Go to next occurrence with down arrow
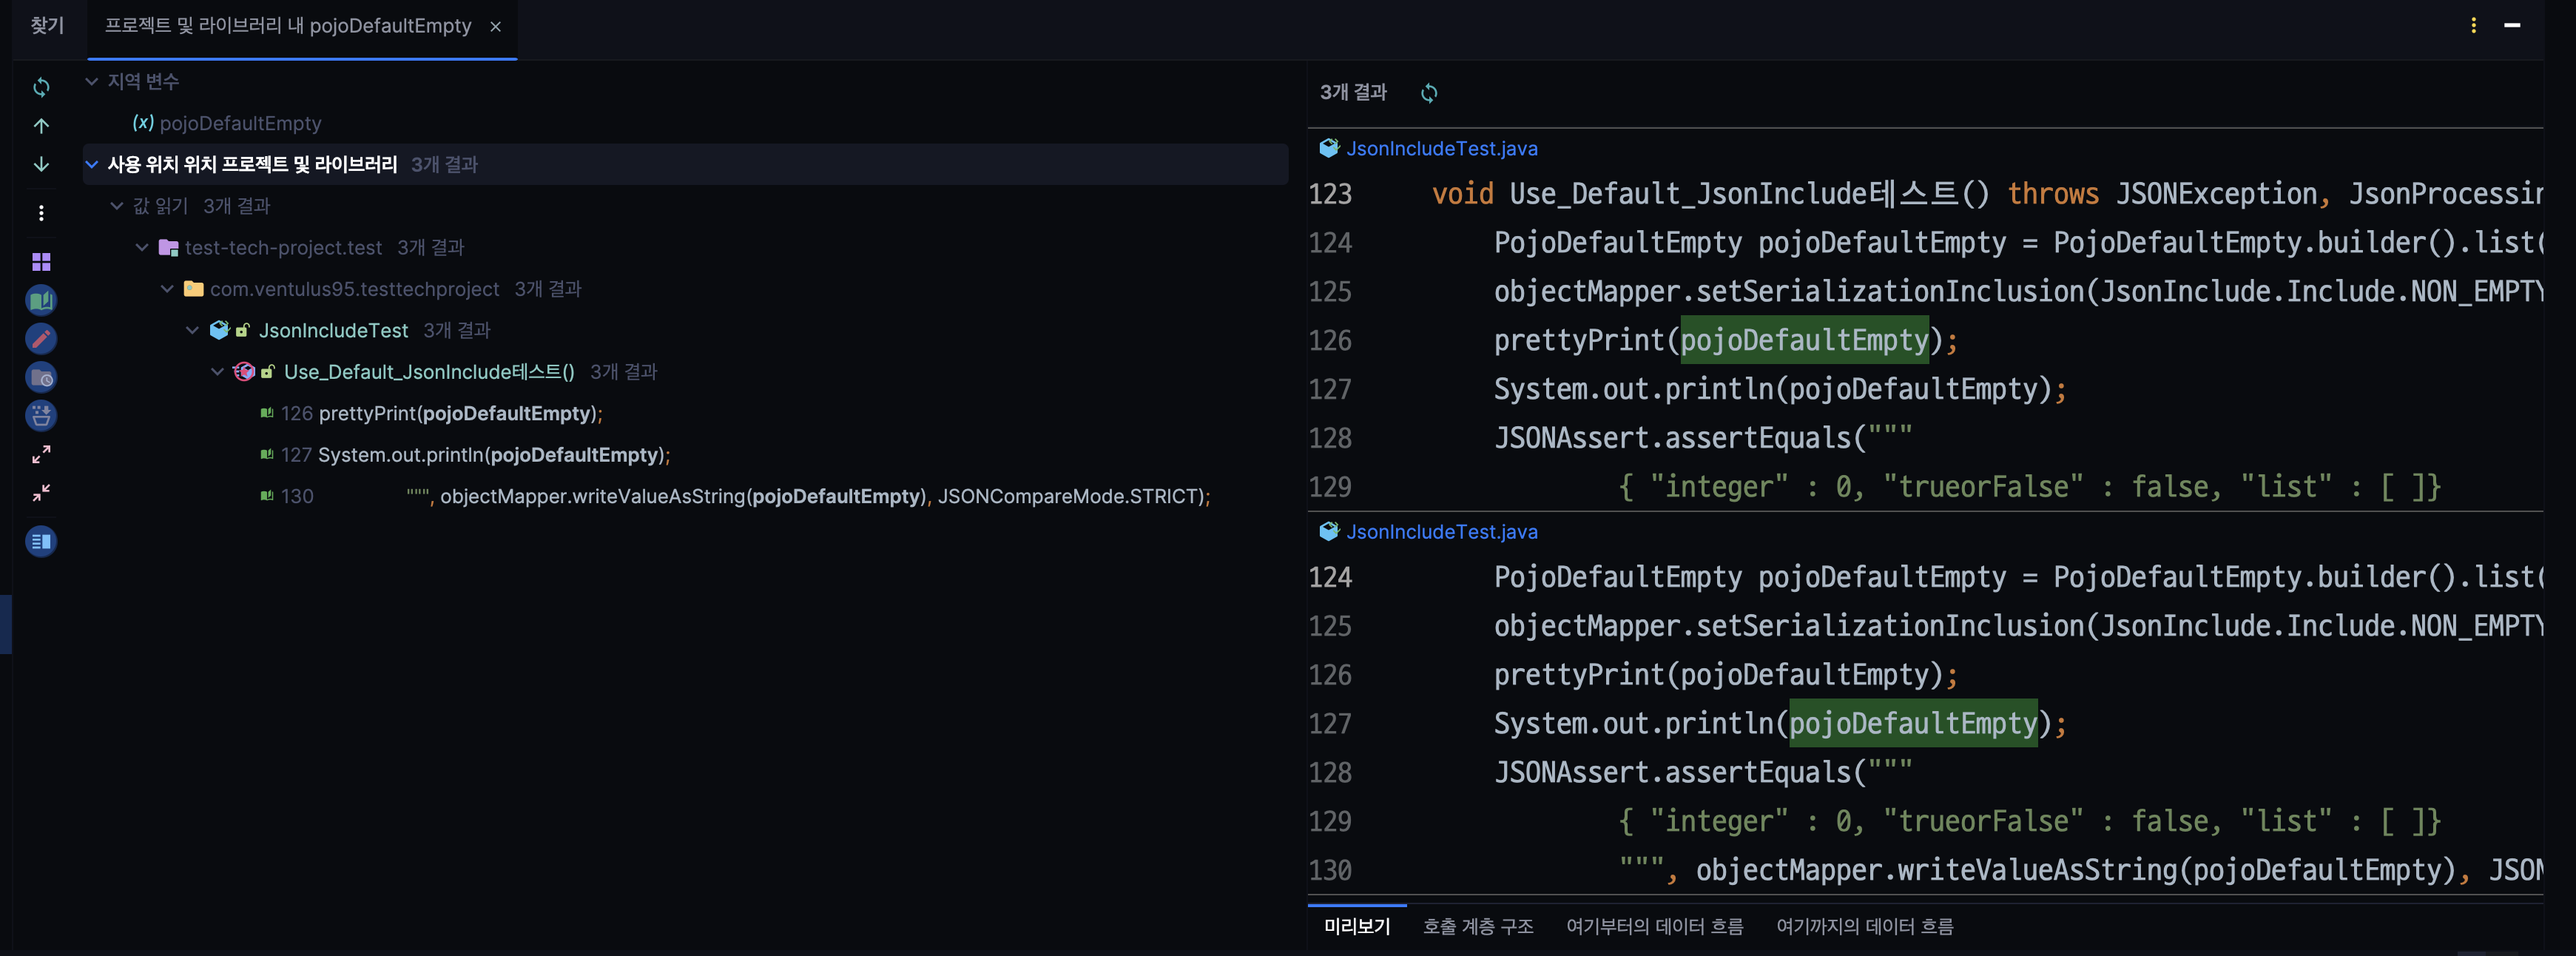2576x956 pixels. [41, 164]
